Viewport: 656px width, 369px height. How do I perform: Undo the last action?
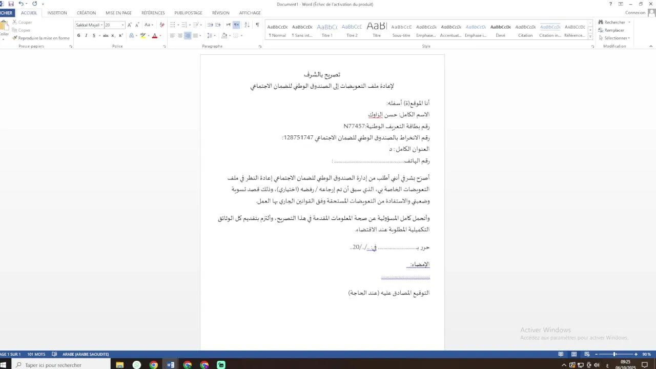tap(21, 4)
